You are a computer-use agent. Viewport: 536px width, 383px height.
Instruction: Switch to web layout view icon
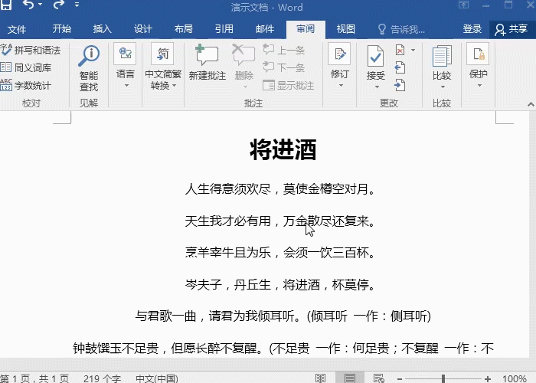point(379,378)
